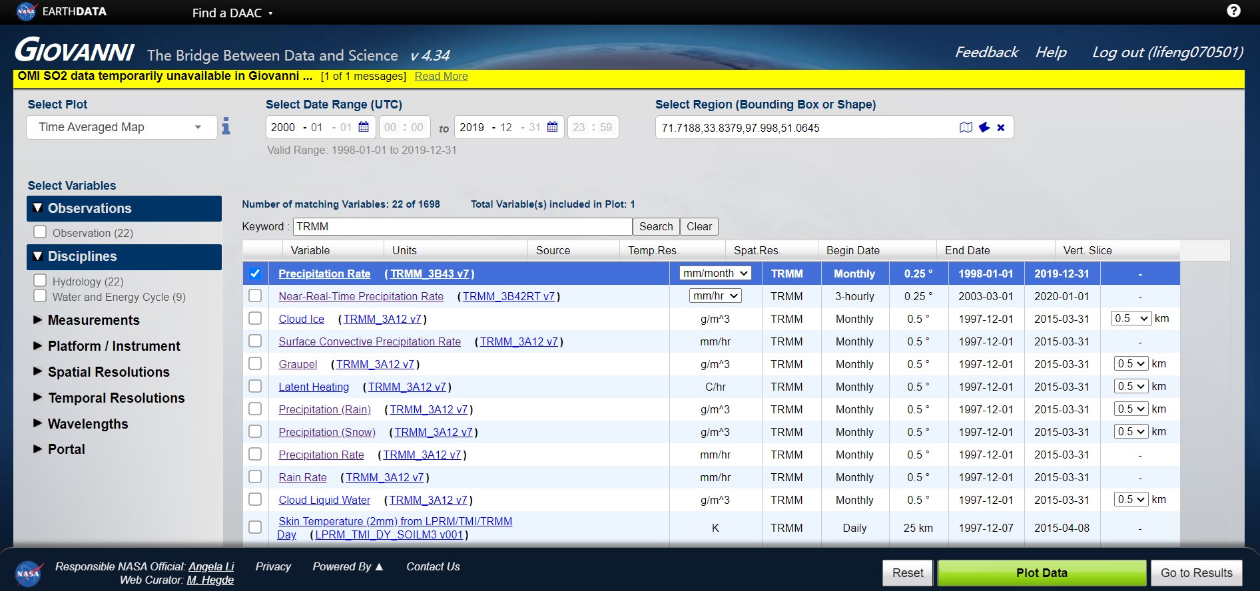
Task: Open the Help menu item
Action: (1051, 52)
